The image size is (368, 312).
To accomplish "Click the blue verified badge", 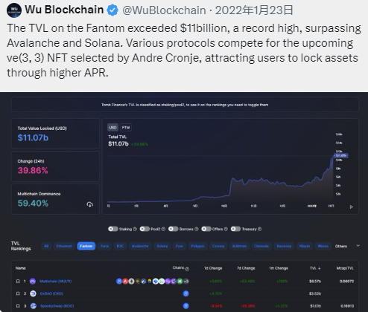I will tap(112, 10).
